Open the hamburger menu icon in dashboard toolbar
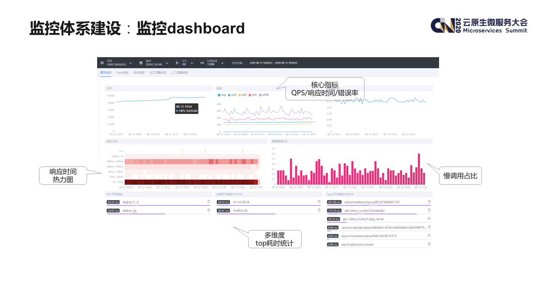The width and height of the screenshot is (543, 305). click(x=102, y=63)
